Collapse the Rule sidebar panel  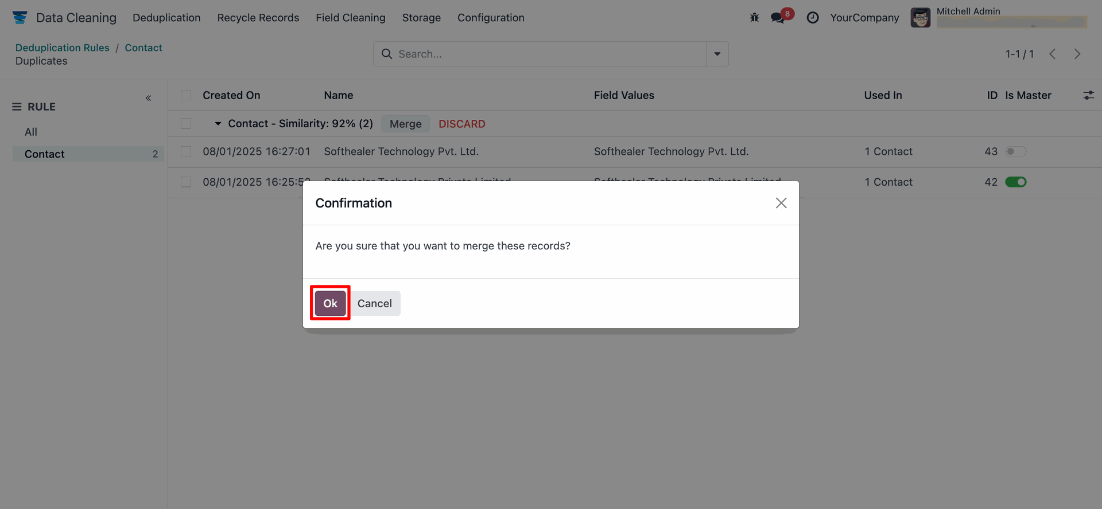coord(148,98)
